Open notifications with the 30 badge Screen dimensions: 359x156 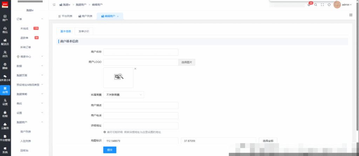point(309,5)
